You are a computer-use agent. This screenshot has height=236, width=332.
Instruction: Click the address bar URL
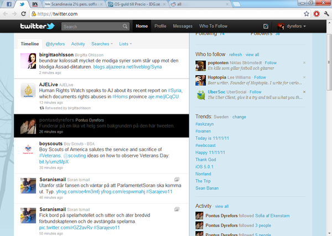click(x=58, y=14)
